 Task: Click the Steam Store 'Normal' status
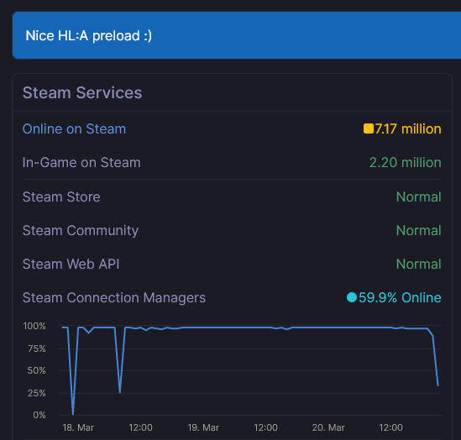[x=419, y=196]
